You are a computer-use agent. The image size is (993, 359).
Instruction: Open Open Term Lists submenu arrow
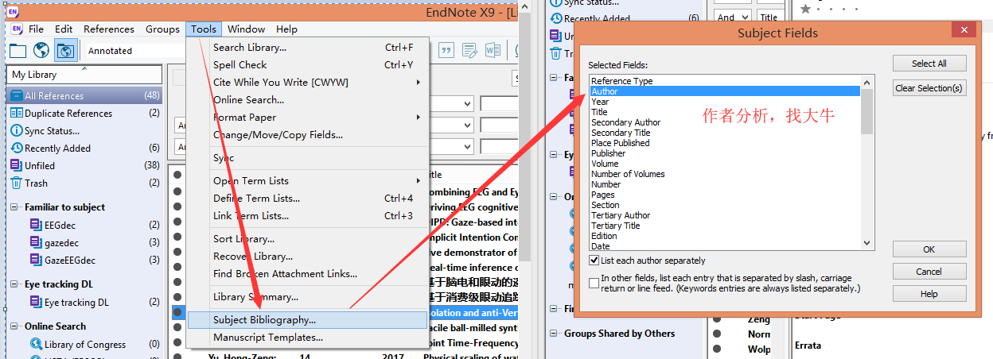tap(419, 181)
